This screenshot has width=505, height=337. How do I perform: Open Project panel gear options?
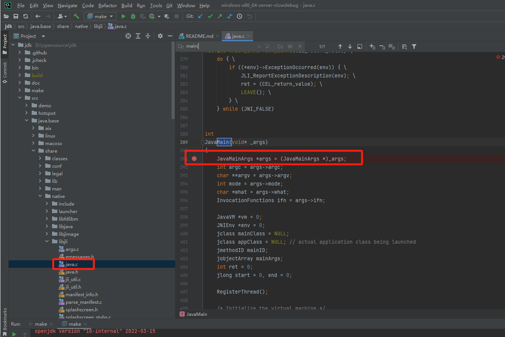pos(160,36)
